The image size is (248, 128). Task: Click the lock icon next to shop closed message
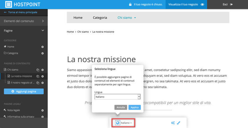[x=130, y=4]
